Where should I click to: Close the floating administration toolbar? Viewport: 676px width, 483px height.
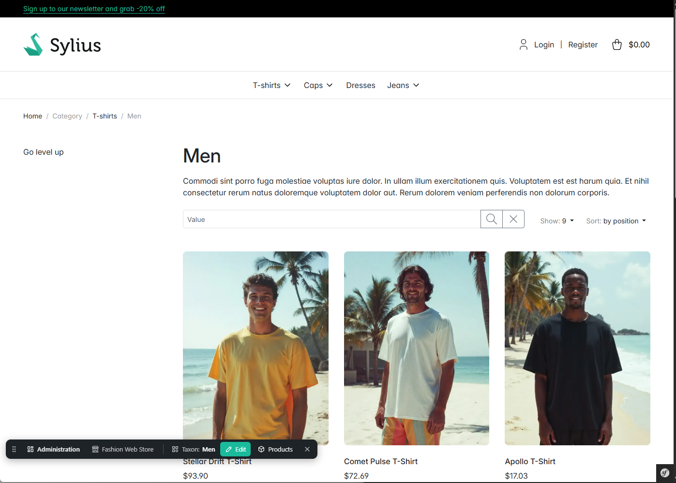click(x=307, y=449)
